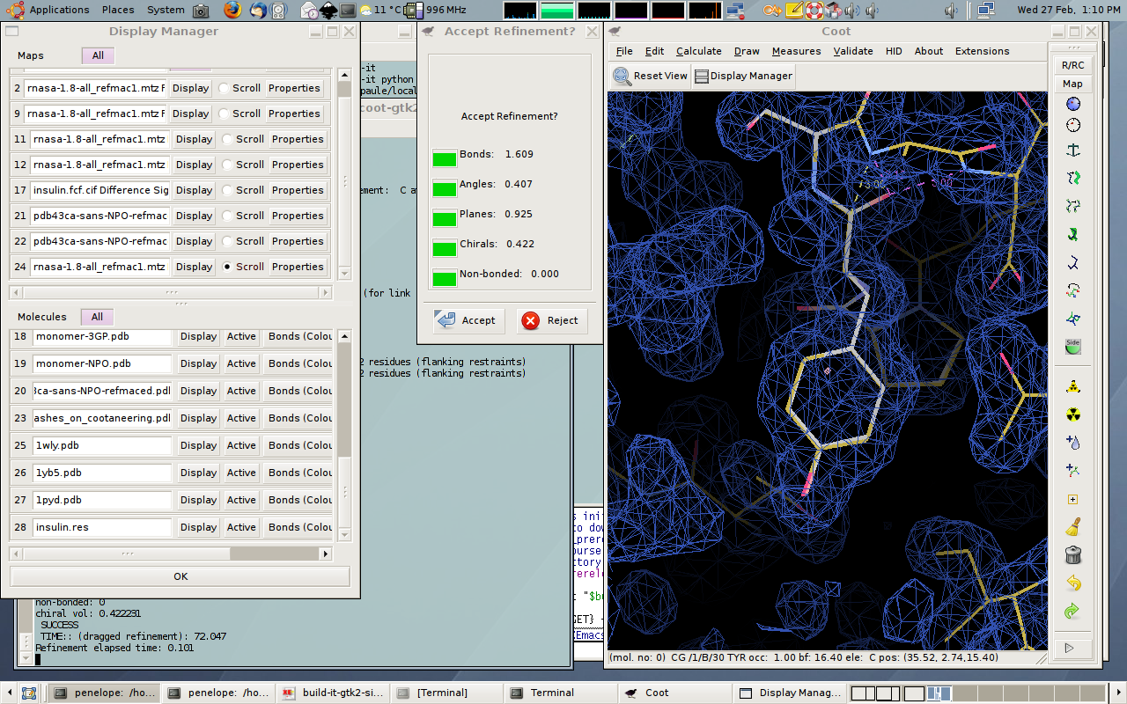This screenshot has height=704, width=1127.
Task: Open the R/RC dropdown in Coot toolbar
Action: click(1072, 65)
